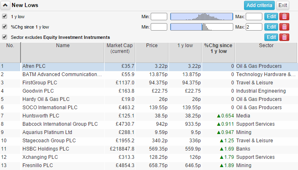Screen dimensions: 298x170
Task: Sort by the Sector column header
Action: pos(266,53)
